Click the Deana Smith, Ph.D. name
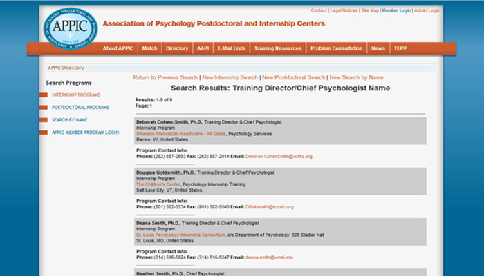 point(158,224)
